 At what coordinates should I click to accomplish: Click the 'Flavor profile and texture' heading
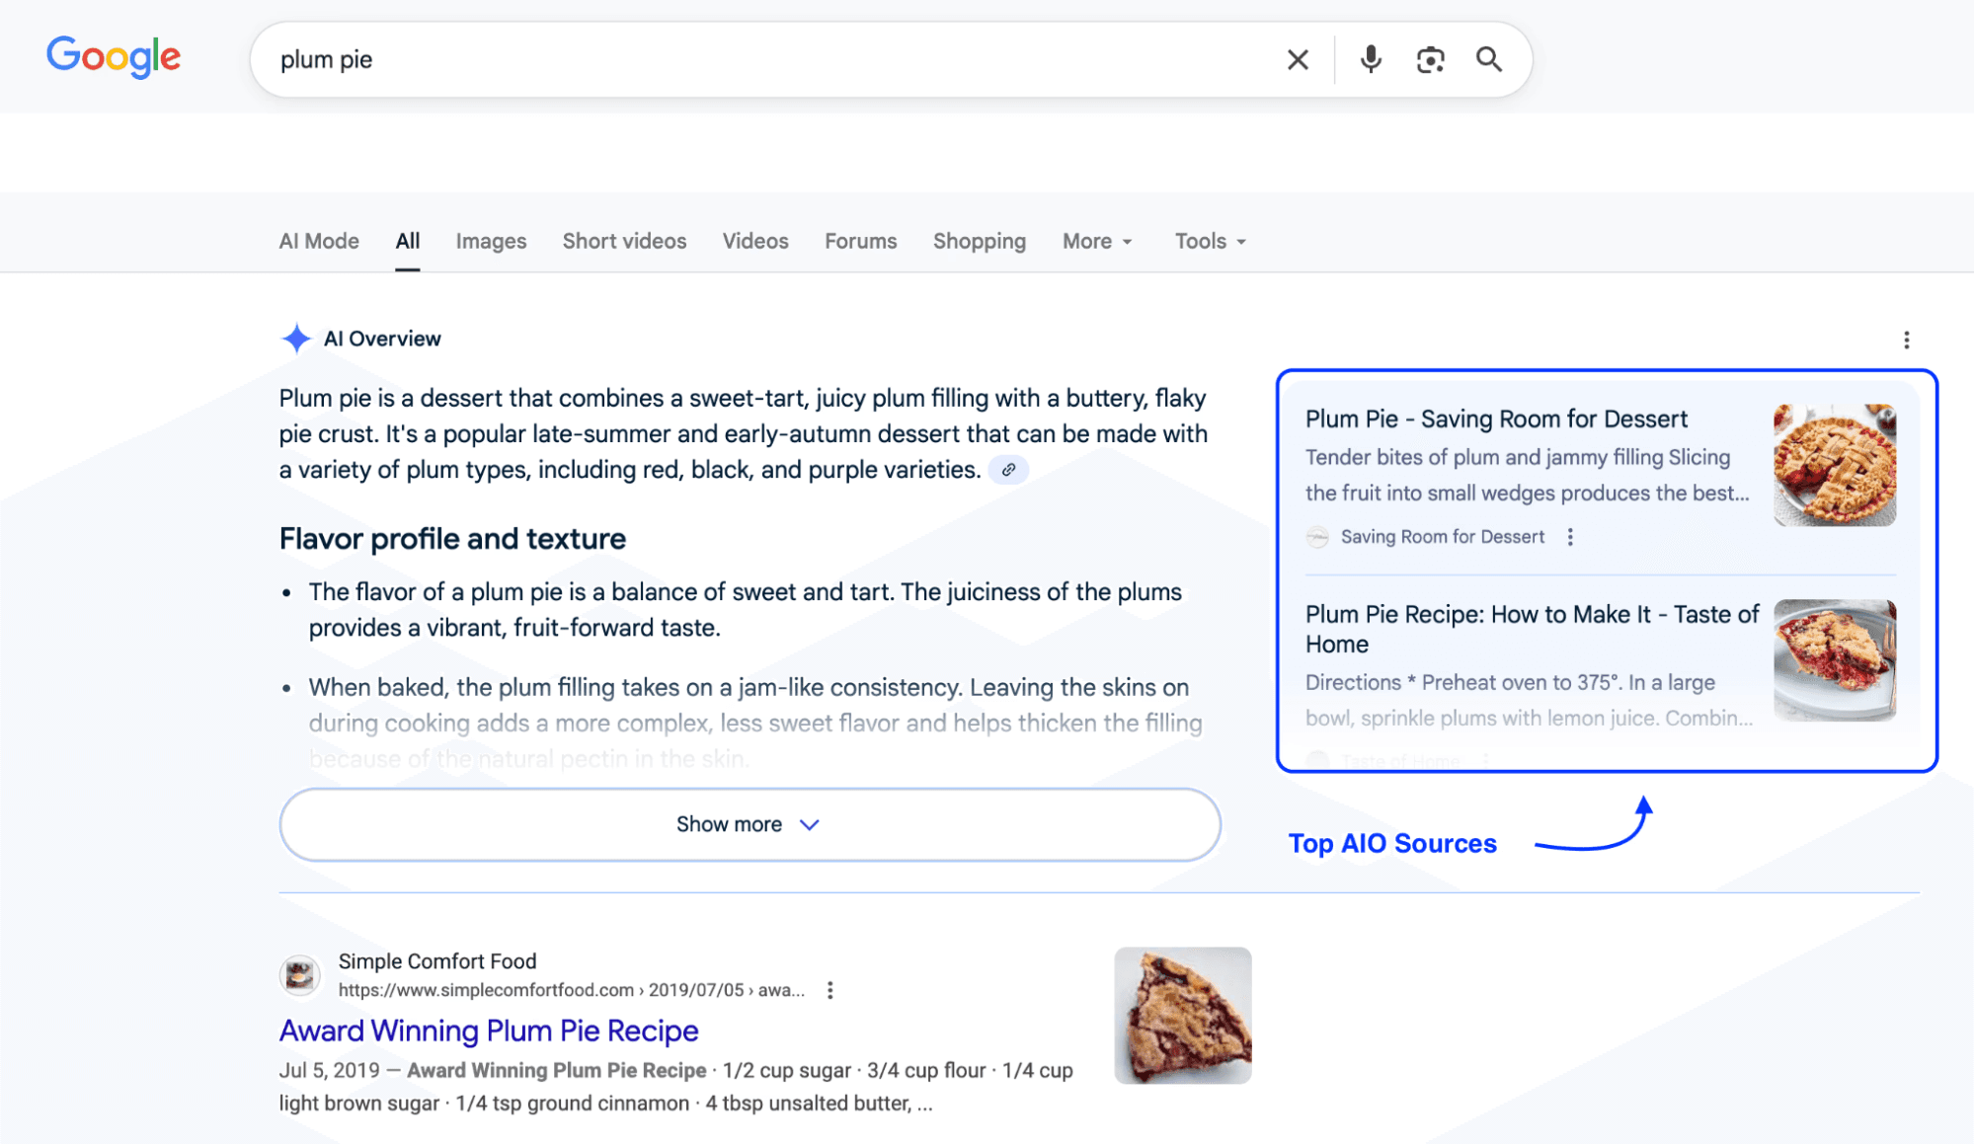point(452,539)
